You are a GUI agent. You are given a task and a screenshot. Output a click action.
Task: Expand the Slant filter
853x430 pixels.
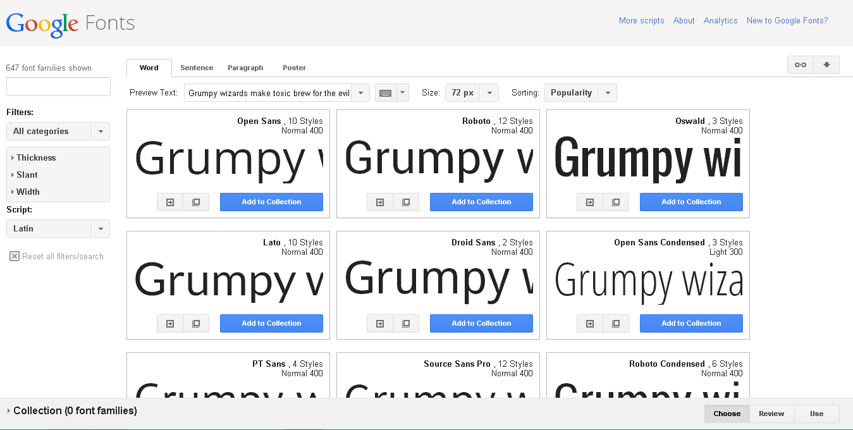25,175
